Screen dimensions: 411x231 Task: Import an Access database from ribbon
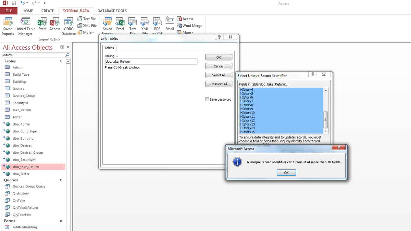tap(55, 25)
